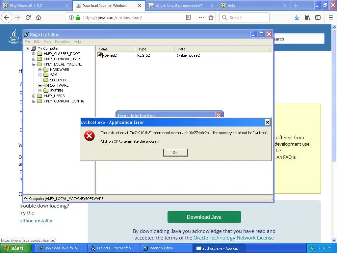Expand HKEY_CURRENT_CONFIG node
Viewport: 337px width, 253px height.
tap(34, 101)
